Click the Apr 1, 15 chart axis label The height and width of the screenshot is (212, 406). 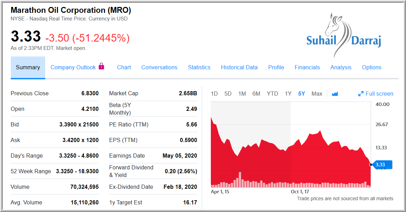coord(220,192)
